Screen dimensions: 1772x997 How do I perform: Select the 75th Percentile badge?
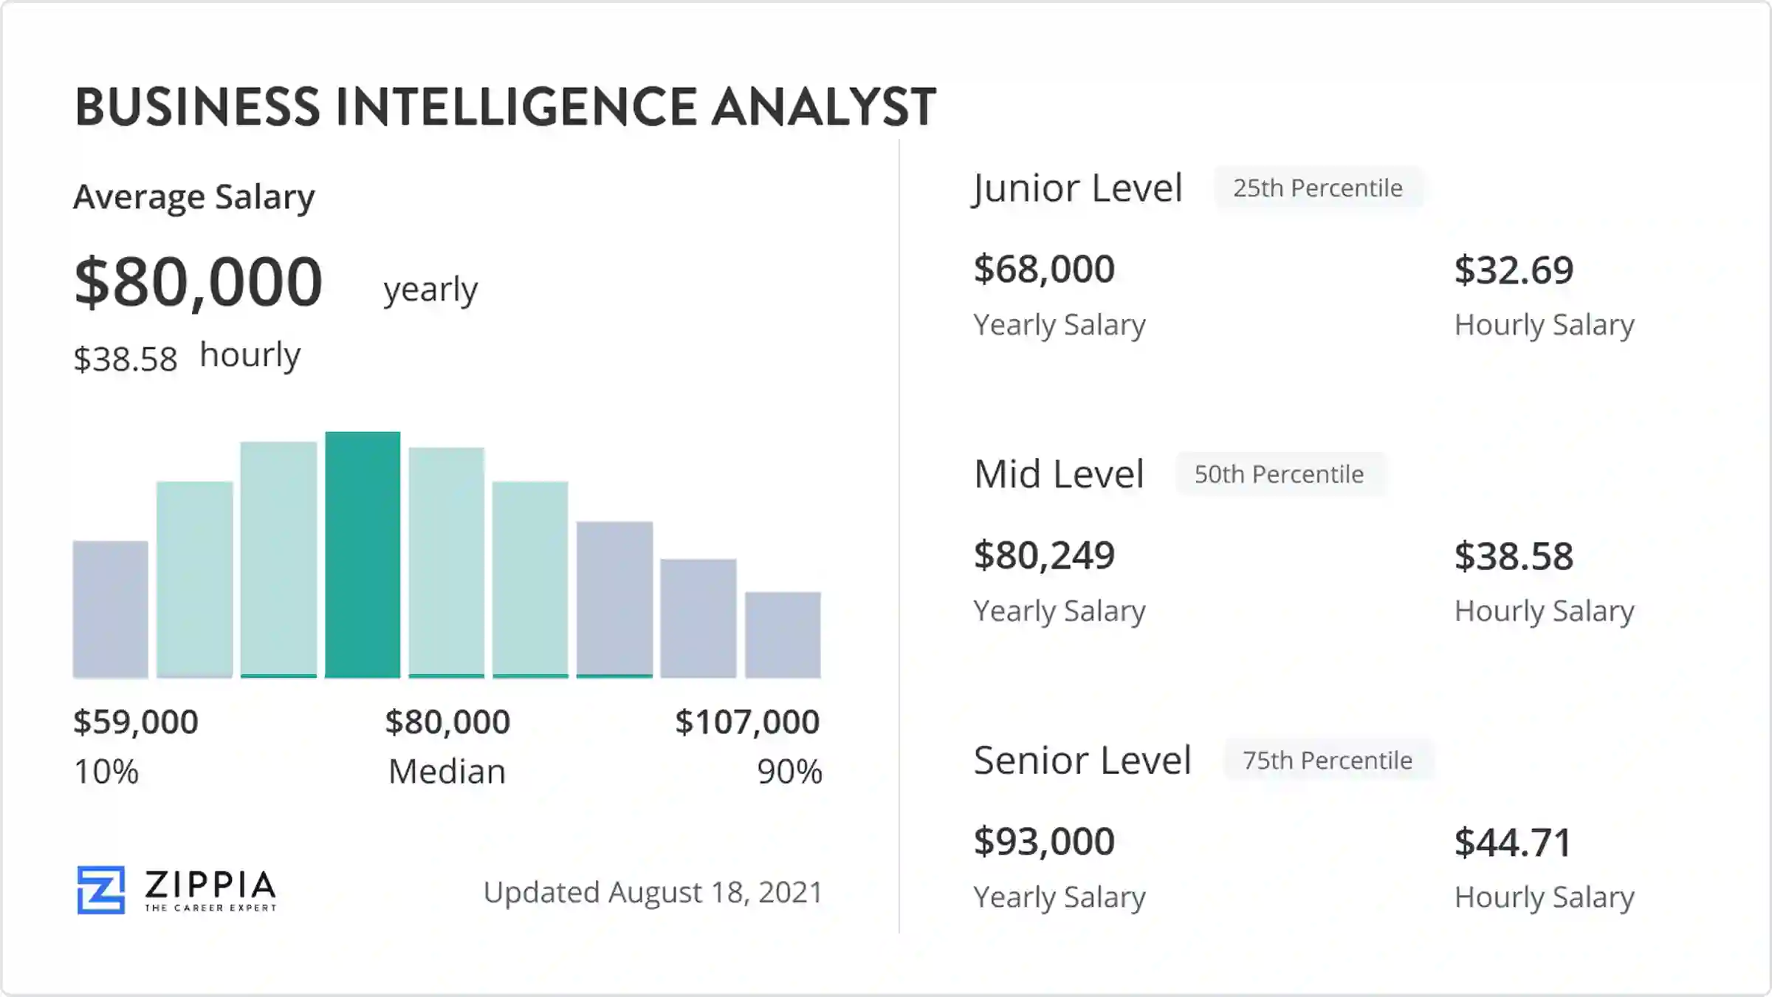pos(1328,760)
